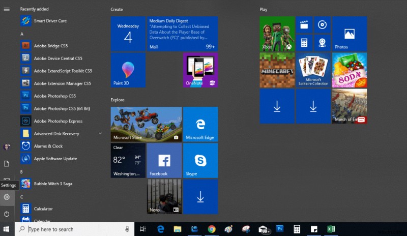Click the microphone icon in the search box

(x=127, y=229)
